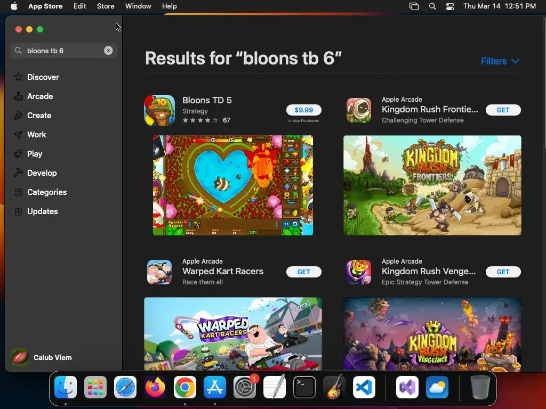Screen dimensions: 546x409
Task: Launch Safari from the Dock
Action: (125, 387)
